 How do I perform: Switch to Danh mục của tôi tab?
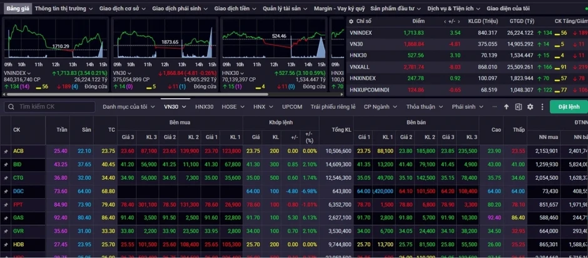(129, 107)
